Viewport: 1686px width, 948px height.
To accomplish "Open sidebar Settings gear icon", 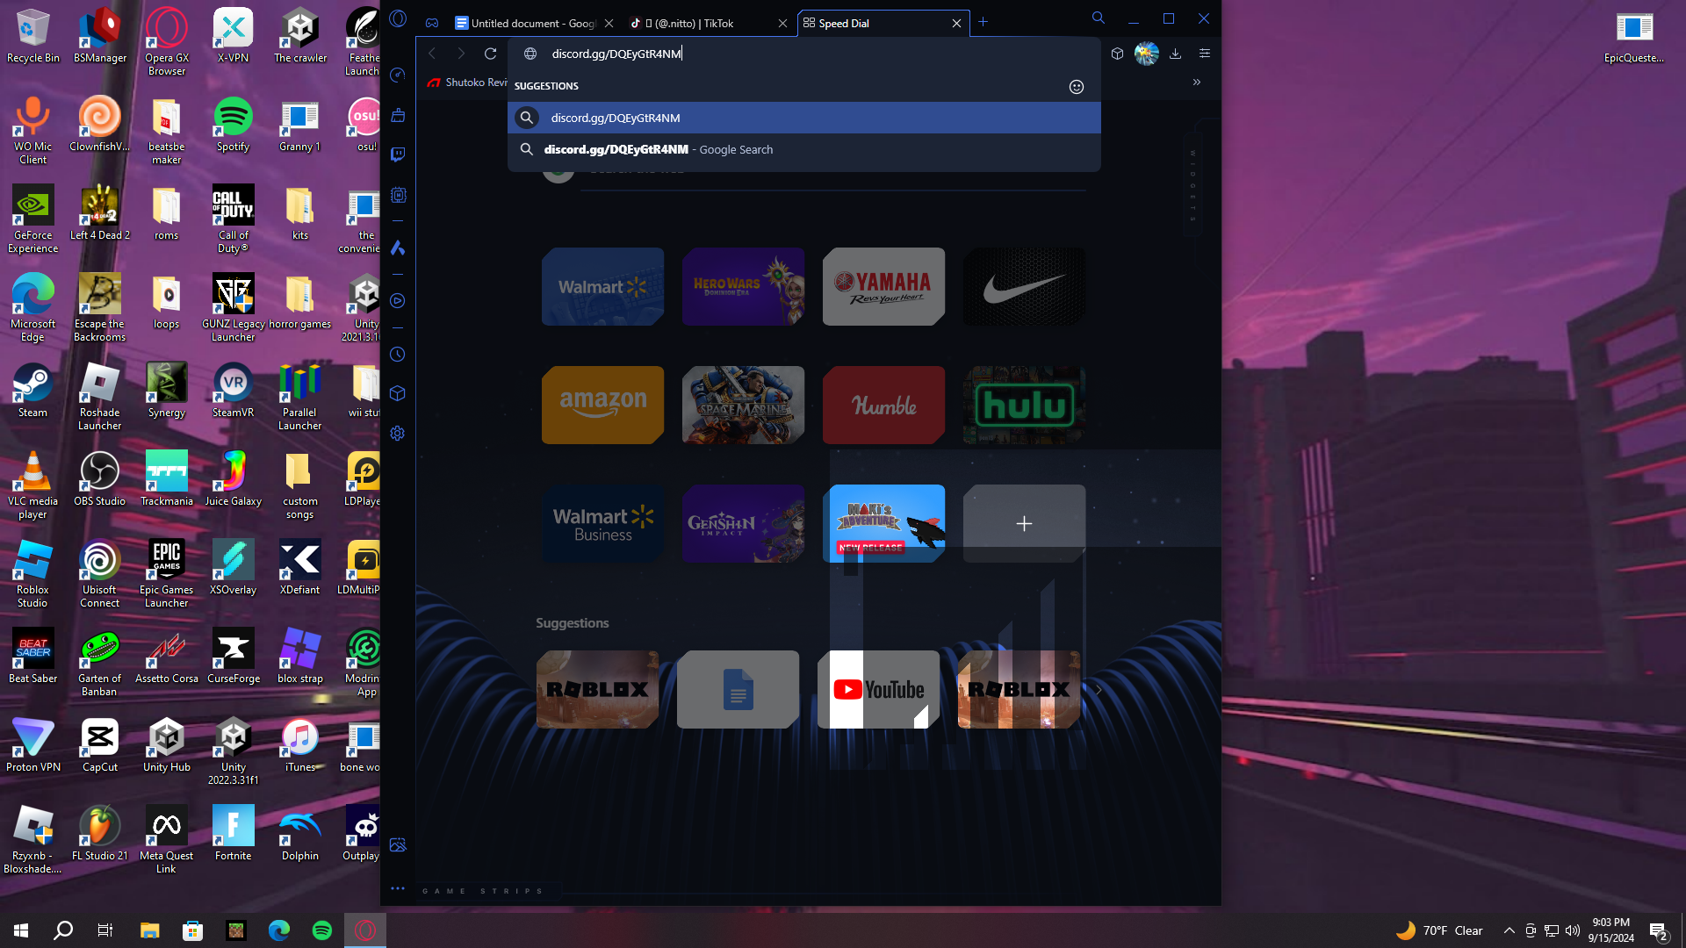I will pyautogui.click(x=398, y=434).
